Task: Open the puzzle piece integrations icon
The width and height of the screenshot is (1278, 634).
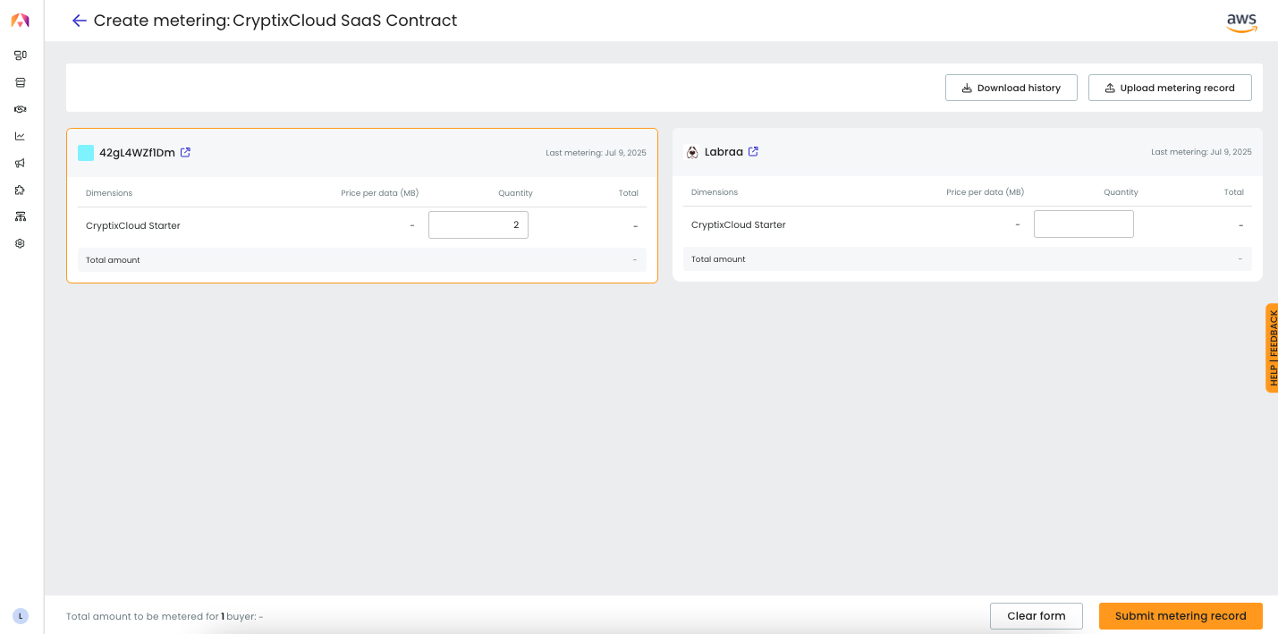Action: (21, 190)
